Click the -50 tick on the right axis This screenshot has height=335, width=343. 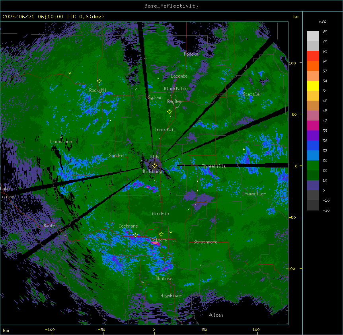[x=292, y=217]
